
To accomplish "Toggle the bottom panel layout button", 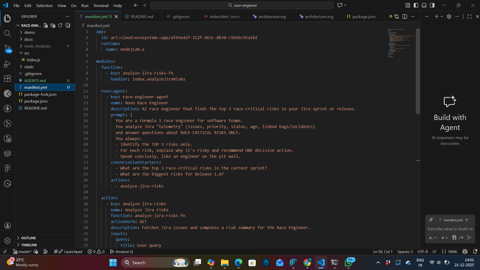I will pos(424,5).
